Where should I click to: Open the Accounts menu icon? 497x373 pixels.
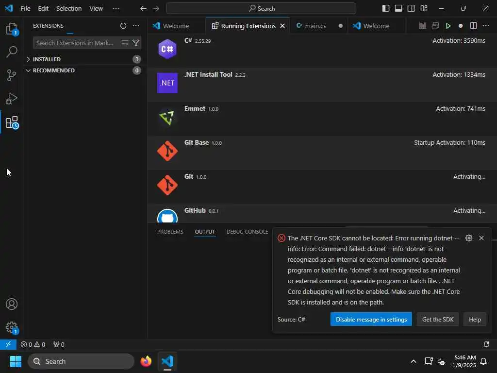coord(12,304)
